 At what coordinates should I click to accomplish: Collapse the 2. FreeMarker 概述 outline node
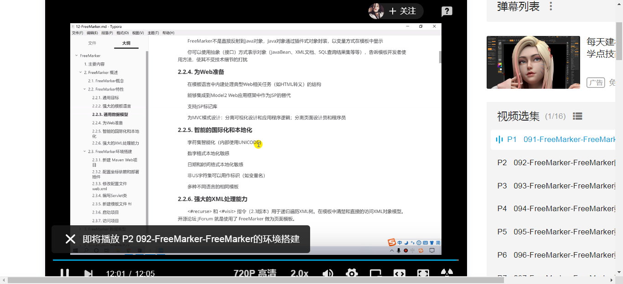tap(80, 72)
